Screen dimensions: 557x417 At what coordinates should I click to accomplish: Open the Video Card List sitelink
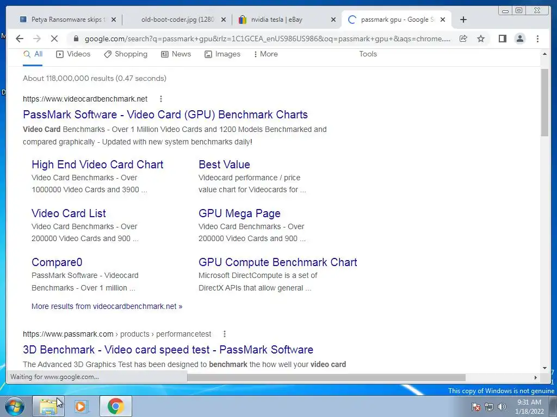[x=69, y=213]
